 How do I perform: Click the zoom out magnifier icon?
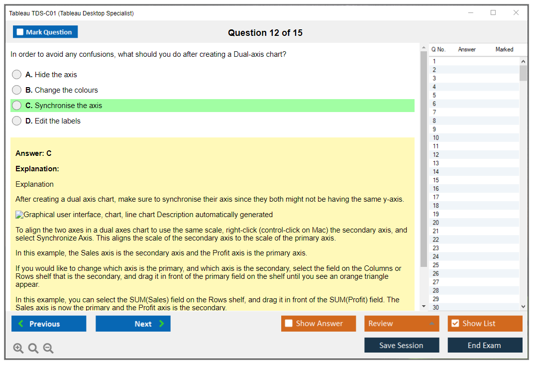48,348
